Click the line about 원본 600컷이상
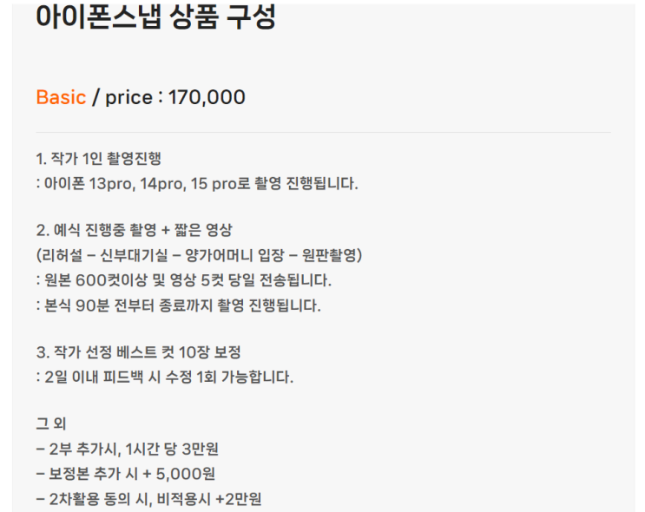The image size is (645, 512). click(x=183, y=281)
